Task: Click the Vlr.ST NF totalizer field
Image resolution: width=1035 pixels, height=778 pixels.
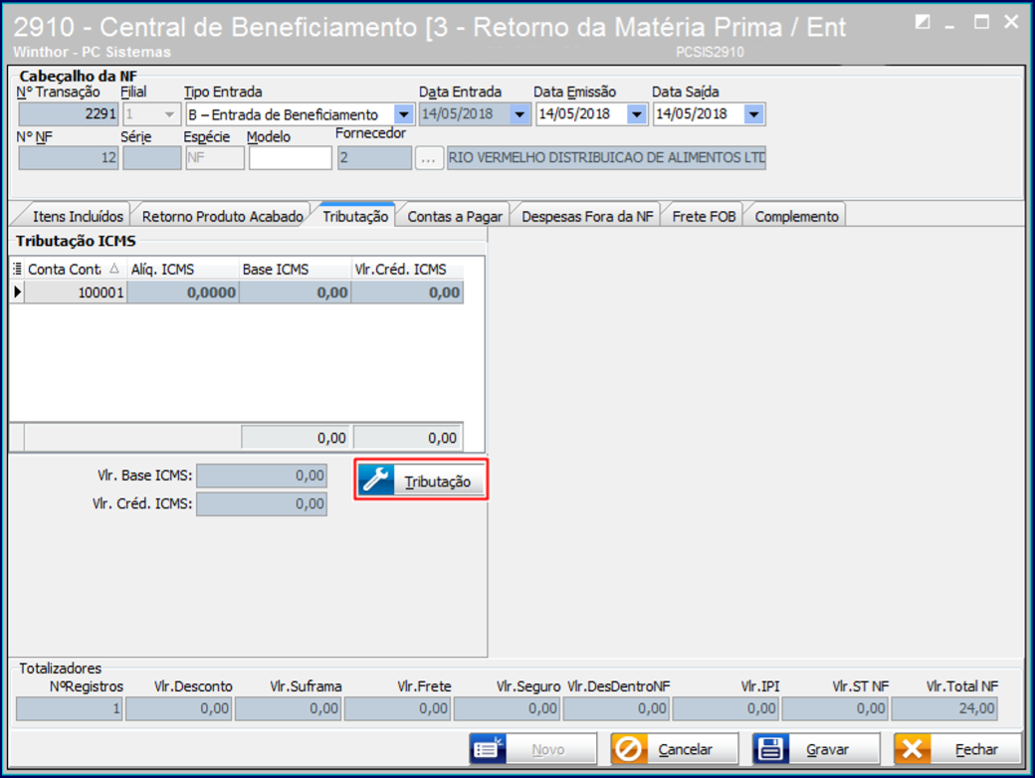Action: [x=835, y=708]
